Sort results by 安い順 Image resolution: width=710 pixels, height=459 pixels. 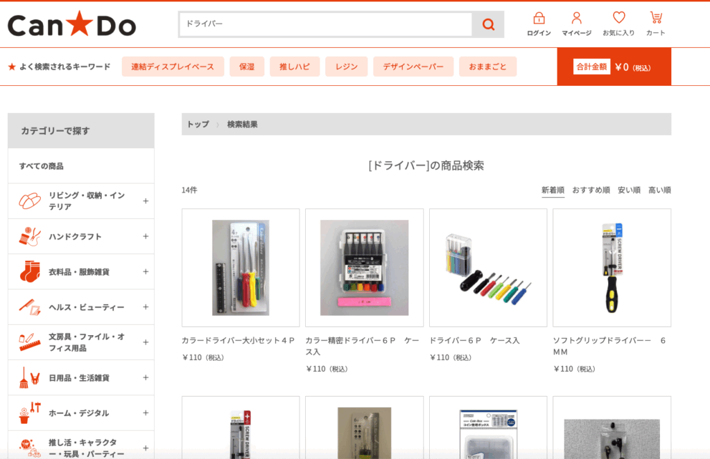pyautogui.click(x=629, y=190)
